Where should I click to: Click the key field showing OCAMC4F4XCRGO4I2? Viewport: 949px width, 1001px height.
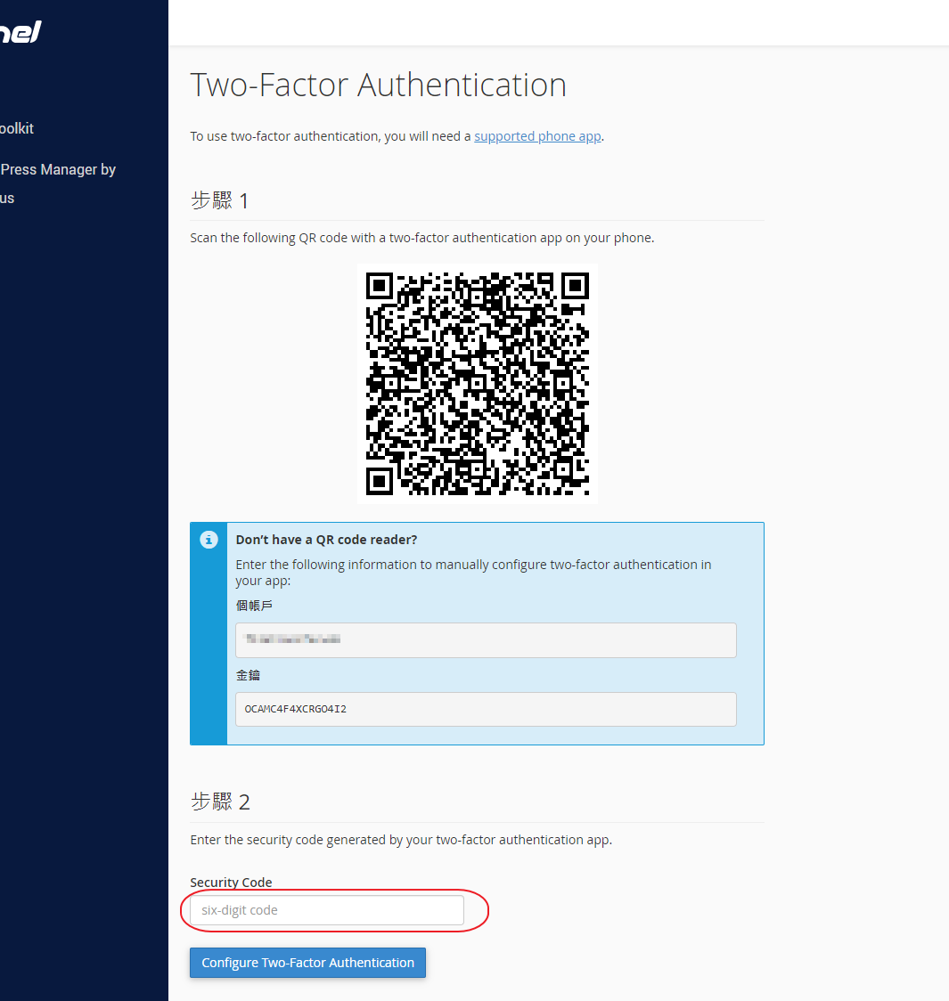click(486, 709)
